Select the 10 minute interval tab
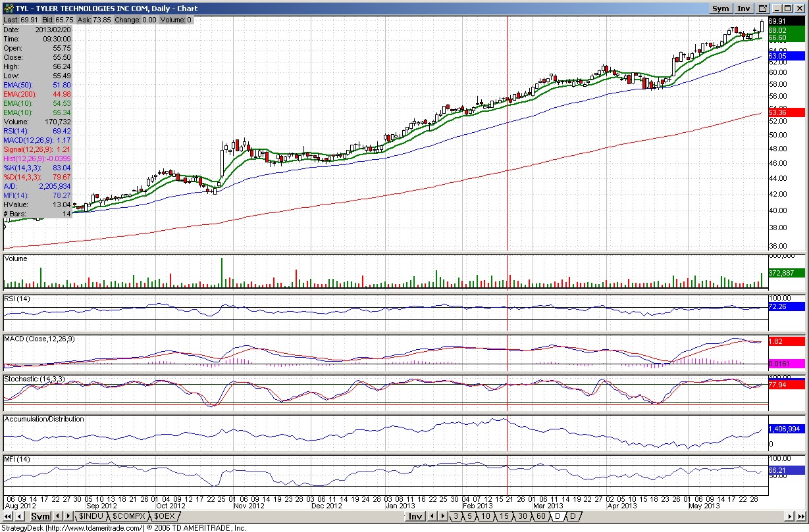 click(485, 516)
